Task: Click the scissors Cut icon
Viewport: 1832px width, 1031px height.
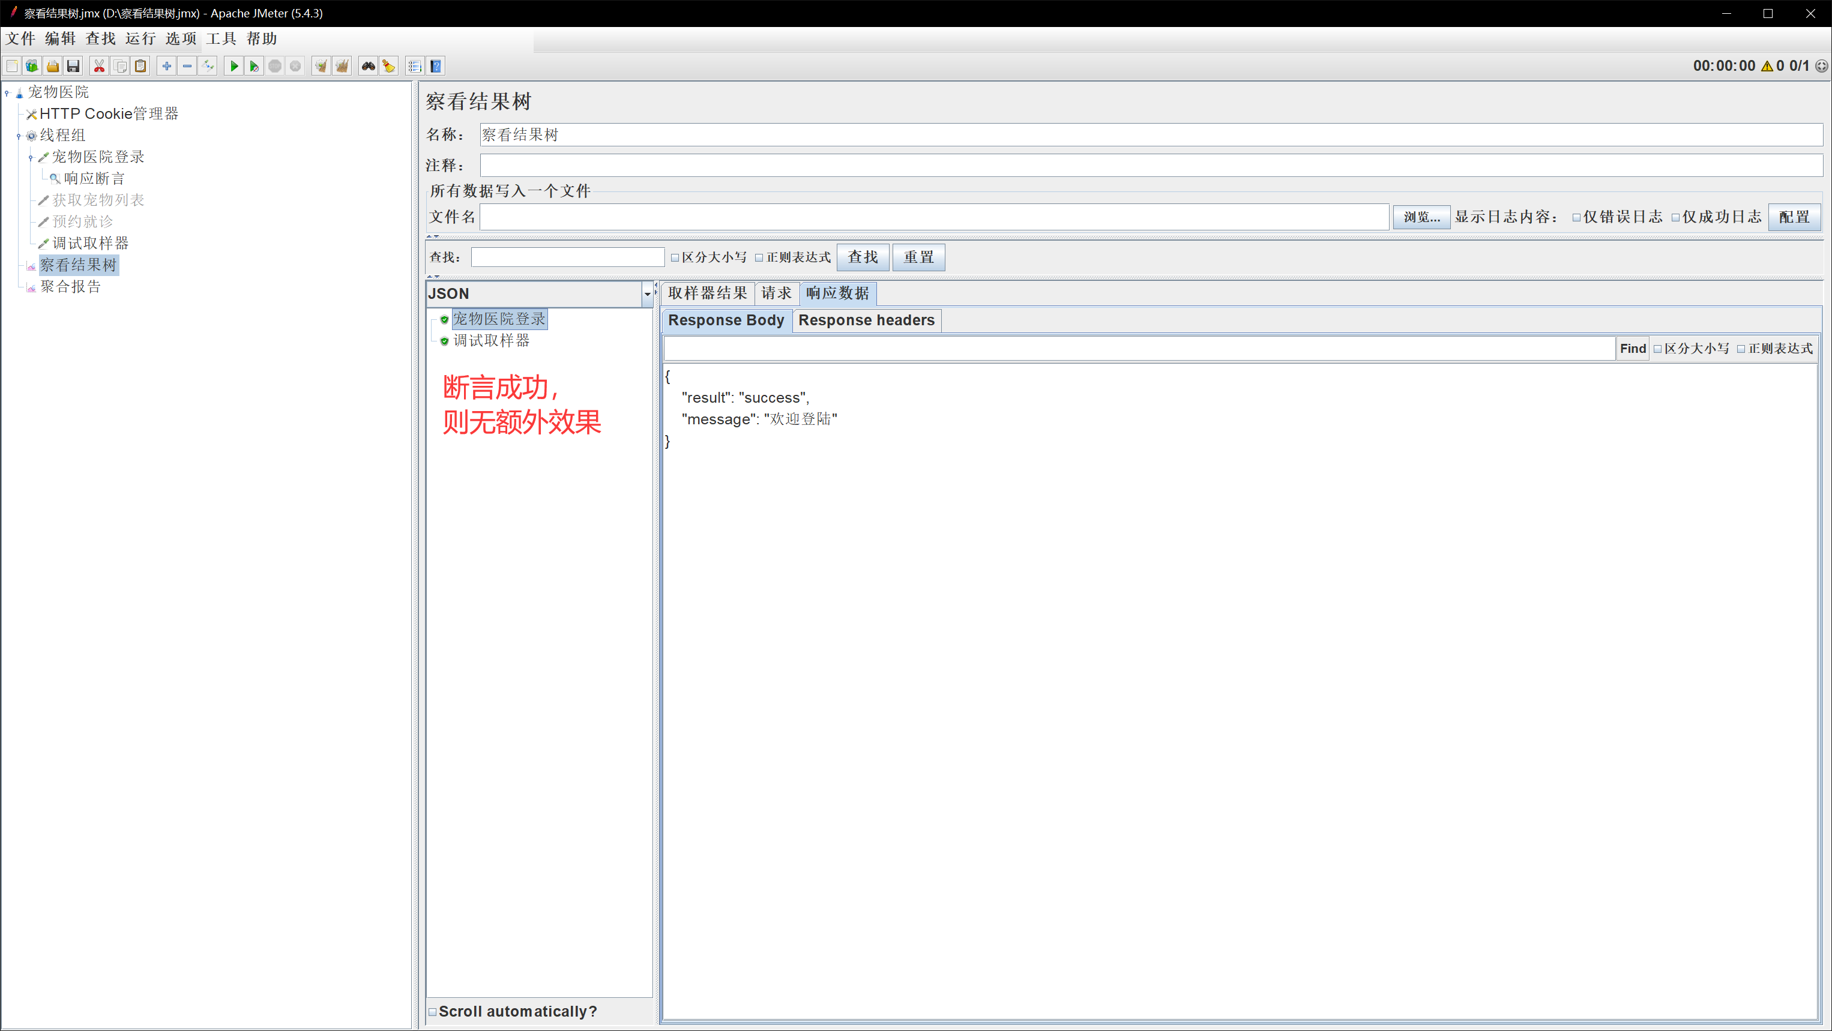Action: pyautogui.click(x=99, y=66)
